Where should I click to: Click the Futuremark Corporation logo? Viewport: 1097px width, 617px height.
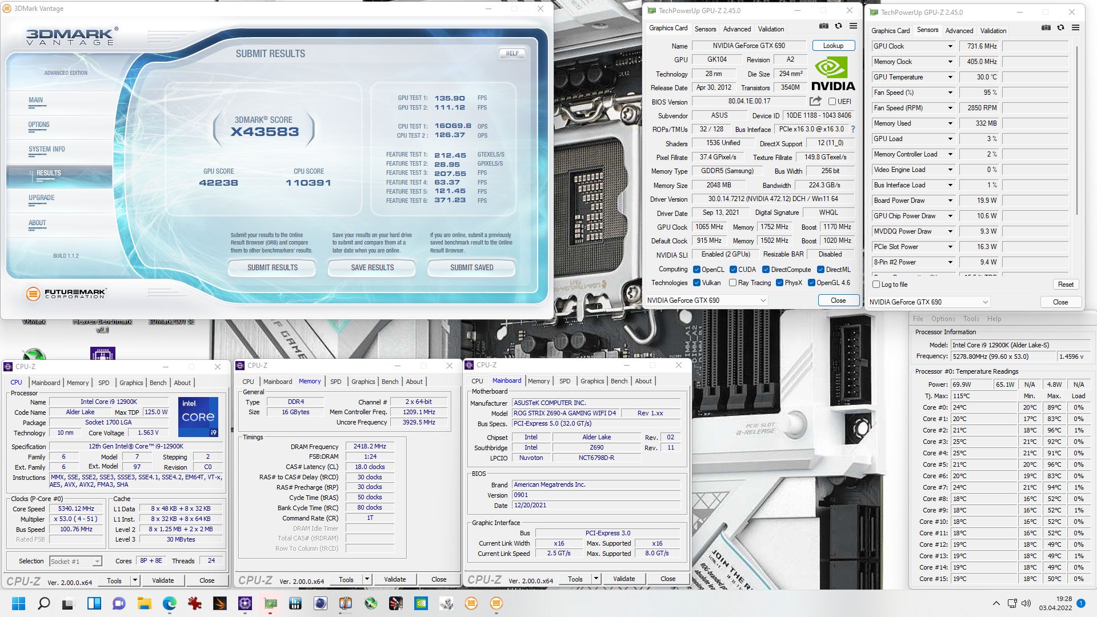(x=66, y=294)
